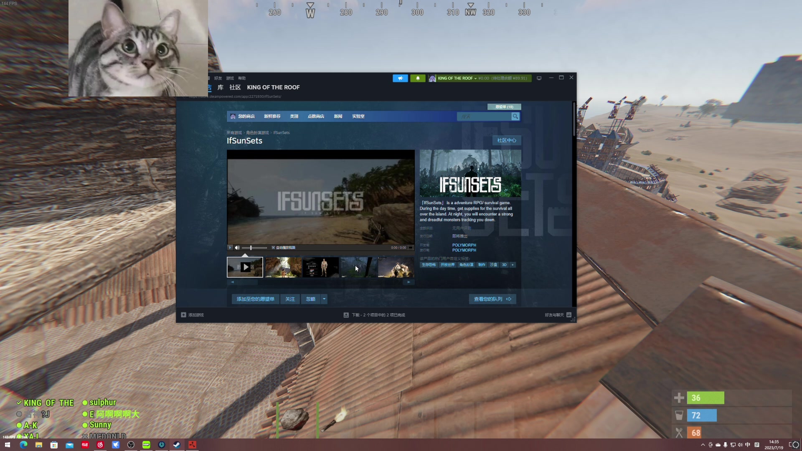Open the 游戏 menu in Steam
Viewport: 802px width, 451px height.
(230, 78)
